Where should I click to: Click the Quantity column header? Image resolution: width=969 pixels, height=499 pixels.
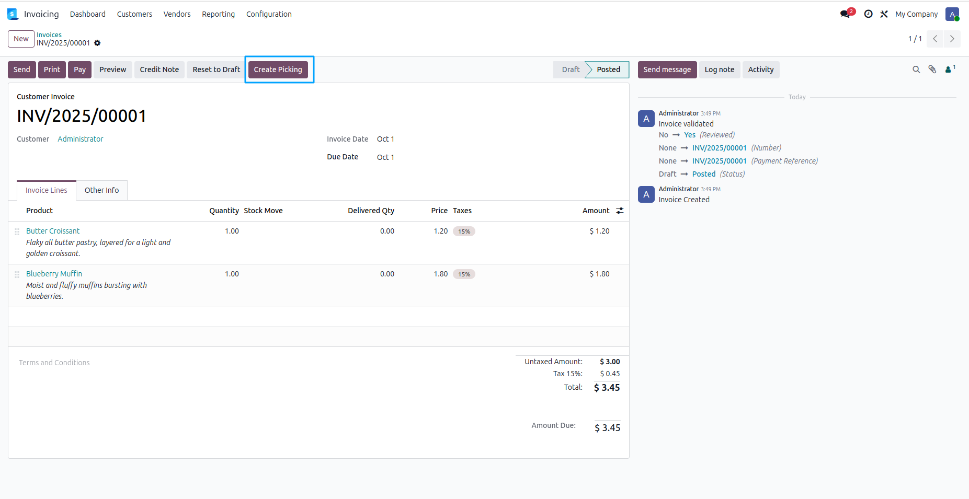coord(224,211)
